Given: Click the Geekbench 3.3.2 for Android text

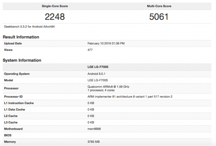Looking at the screenshot, I should coord(29,26).
